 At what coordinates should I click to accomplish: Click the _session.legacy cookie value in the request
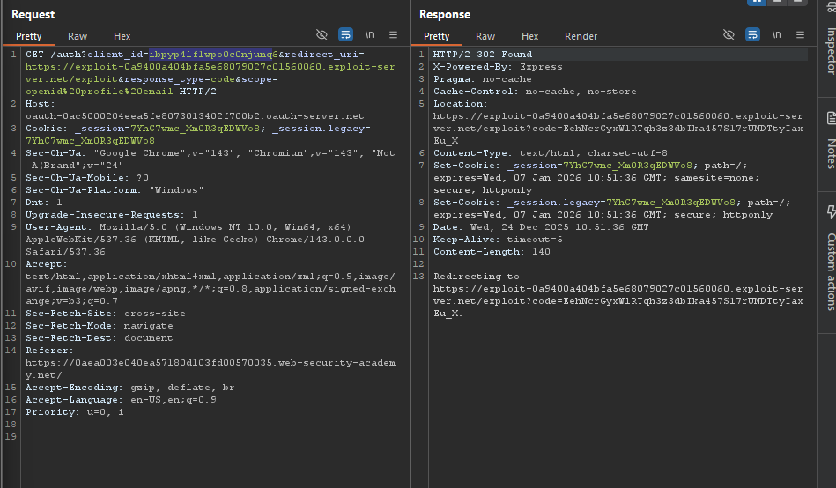tap(90, 141)
